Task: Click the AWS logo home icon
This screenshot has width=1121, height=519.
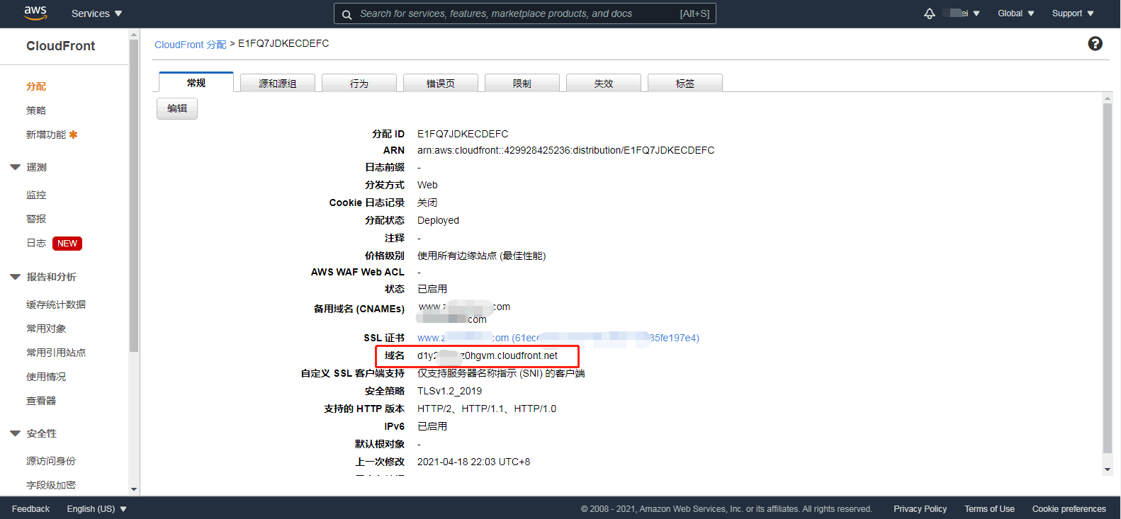Action: (x=35, y=13)
